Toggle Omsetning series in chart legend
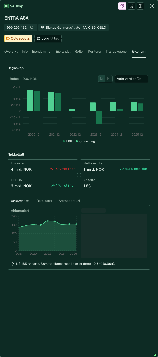Viewport: 158px width, 357px height. [85, 141]
